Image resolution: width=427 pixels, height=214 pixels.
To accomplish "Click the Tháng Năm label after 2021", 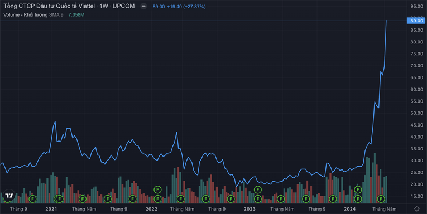I will 84,209.
